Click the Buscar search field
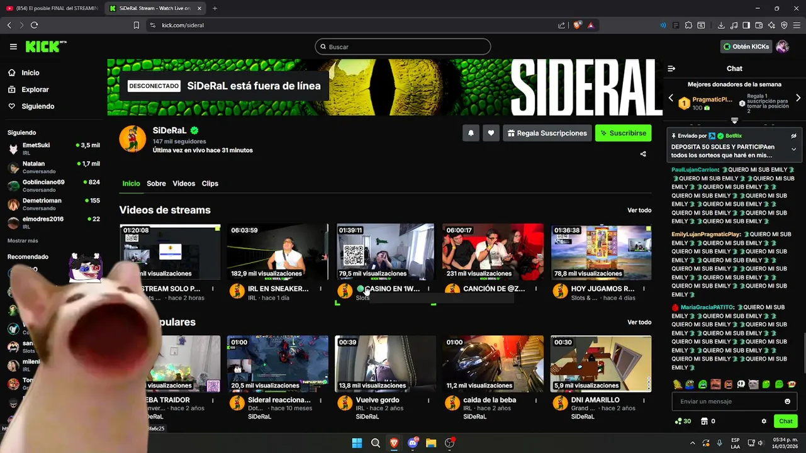 pyautogui.click(x=403, y=47)
